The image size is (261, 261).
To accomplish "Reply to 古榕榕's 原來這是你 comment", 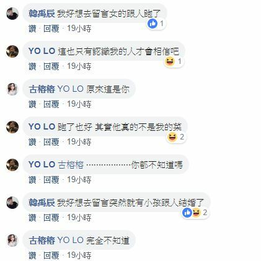I will [51, 104].
